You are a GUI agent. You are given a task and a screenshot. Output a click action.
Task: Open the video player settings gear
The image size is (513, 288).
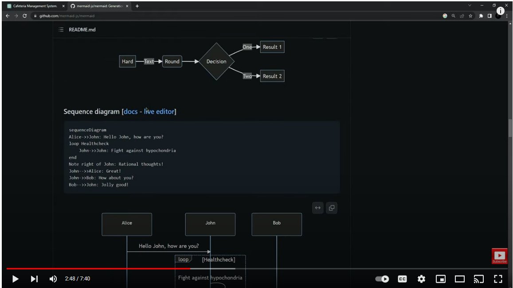(421, 279)
